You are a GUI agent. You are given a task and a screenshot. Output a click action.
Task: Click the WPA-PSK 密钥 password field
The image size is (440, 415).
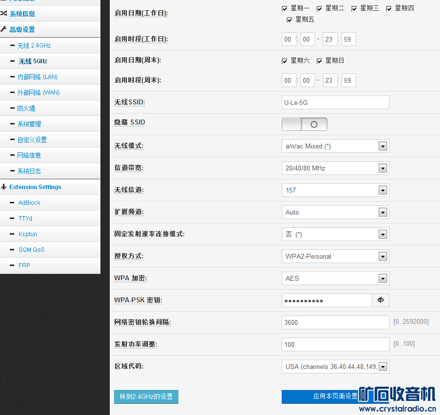point(327,300)
